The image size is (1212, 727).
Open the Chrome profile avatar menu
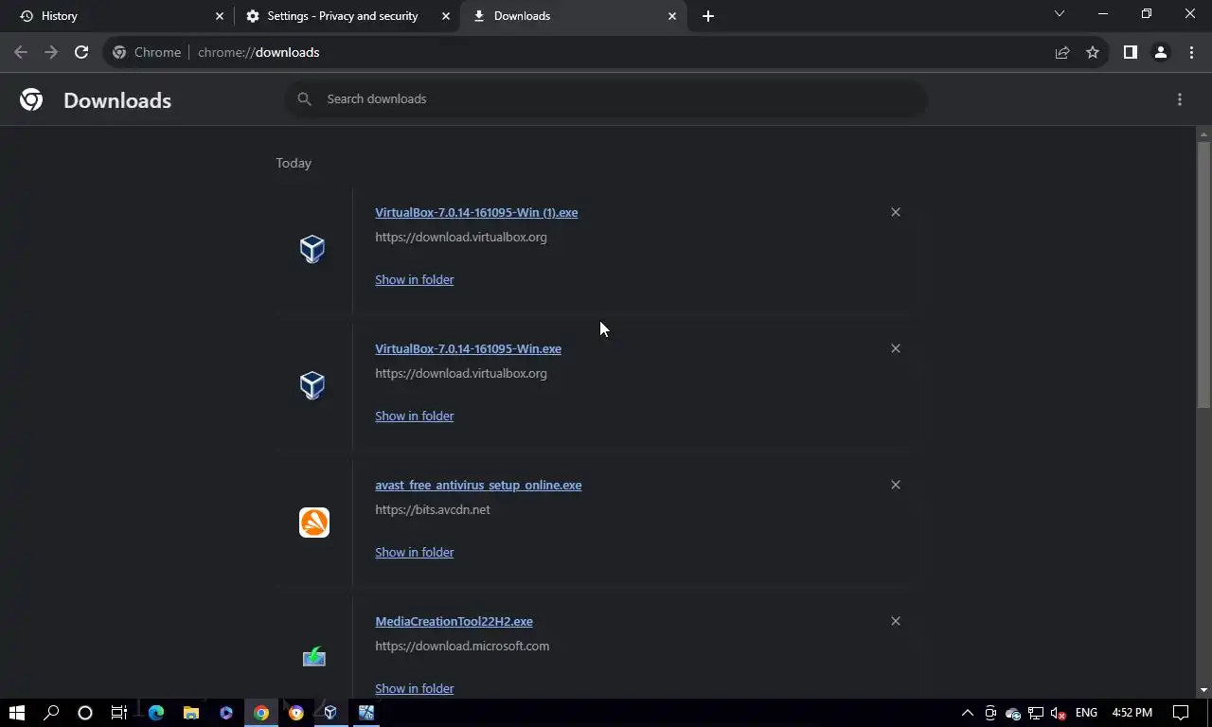(x=1160, y=52)
